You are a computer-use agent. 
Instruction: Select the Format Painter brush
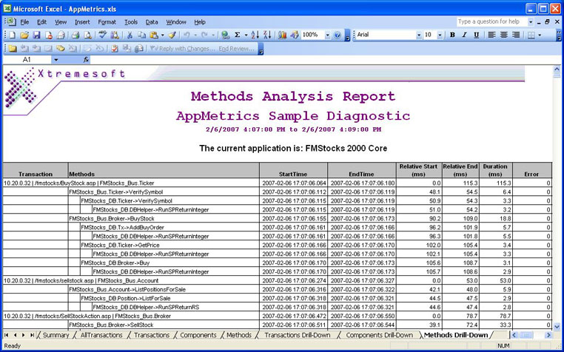coord(172,35)
